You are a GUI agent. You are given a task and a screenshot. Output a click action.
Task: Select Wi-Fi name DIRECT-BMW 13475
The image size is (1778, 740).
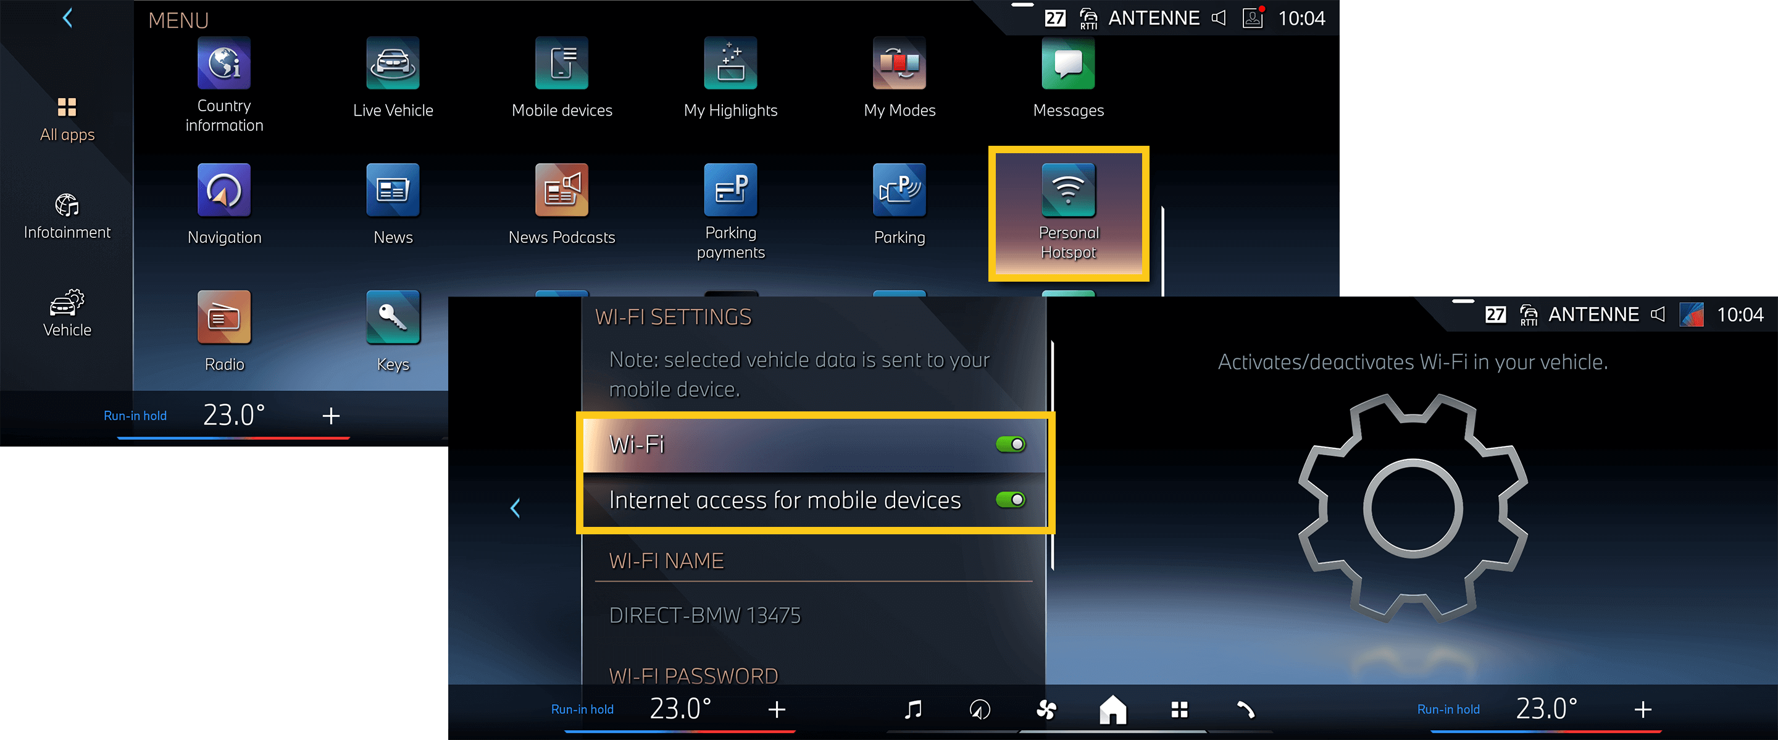(704, 615)
